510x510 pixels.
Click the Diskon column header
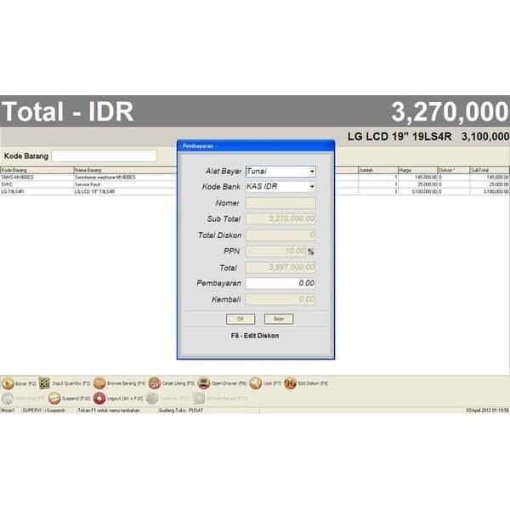tap(454, 170)
